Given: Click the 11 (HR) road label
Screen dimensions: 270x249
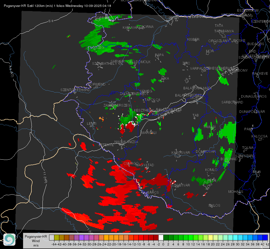Looking at the screenshot, I should point(45,177).
